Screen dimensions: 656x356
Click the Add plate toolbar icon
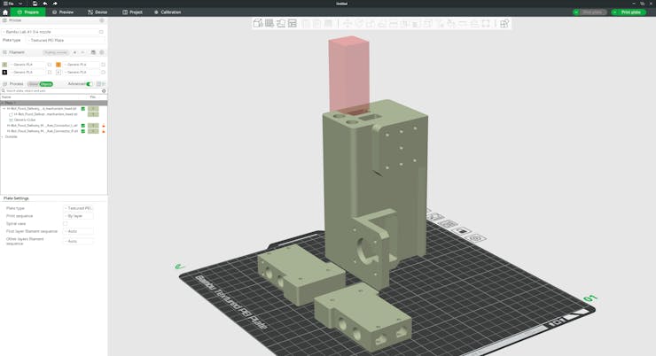point(269,23)
